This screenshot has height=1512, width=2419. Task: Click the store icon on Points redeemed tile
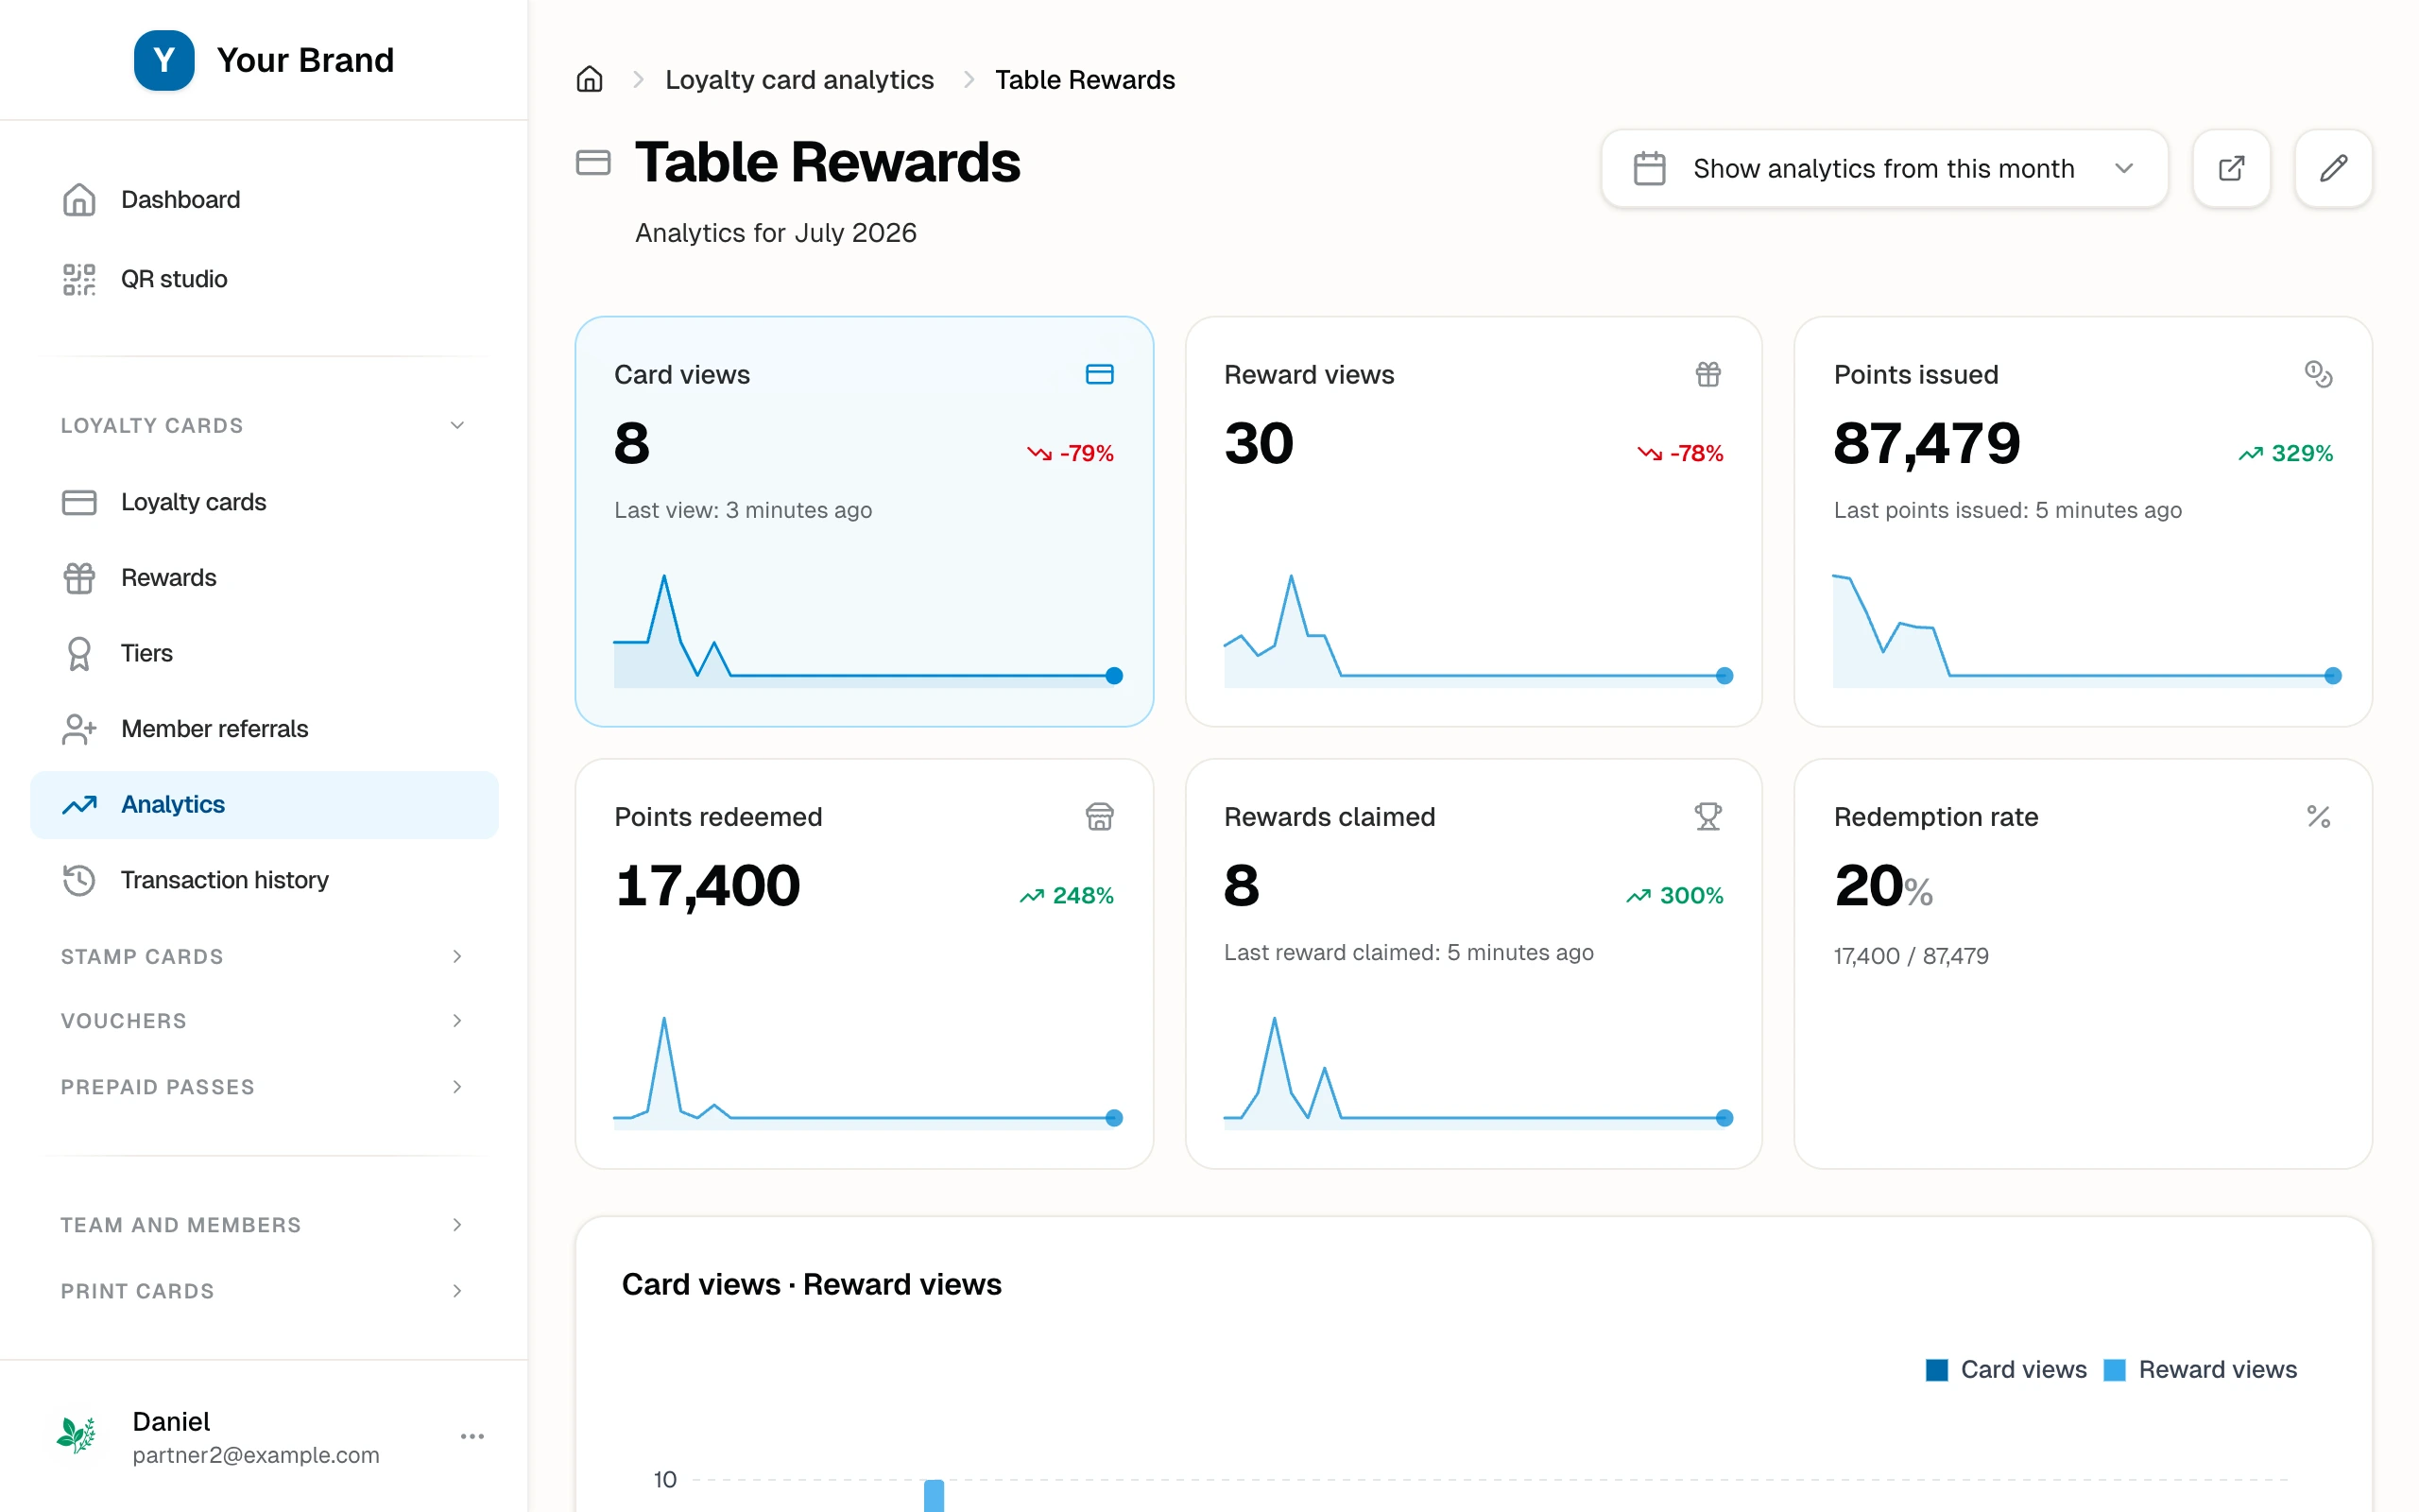(1100, 817)
